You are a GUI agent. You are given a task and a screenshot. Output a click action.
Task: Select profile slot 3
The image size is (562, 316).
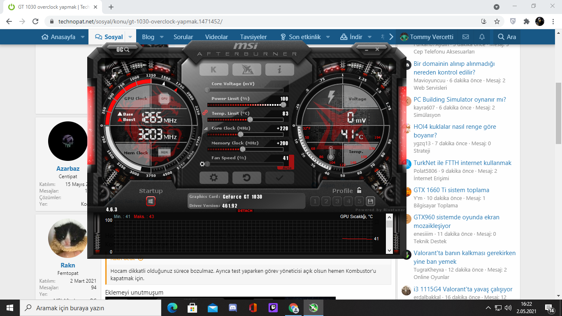point(337,201)
